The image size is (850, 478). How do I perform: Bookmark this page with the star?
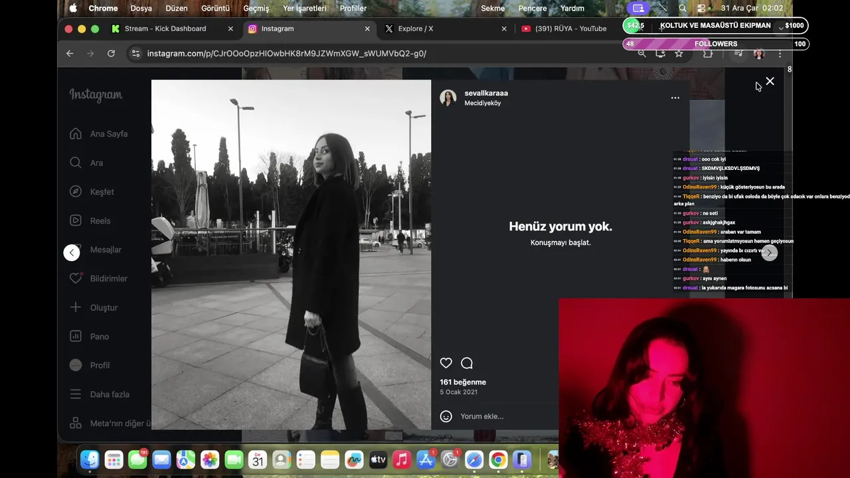point(679,53)
